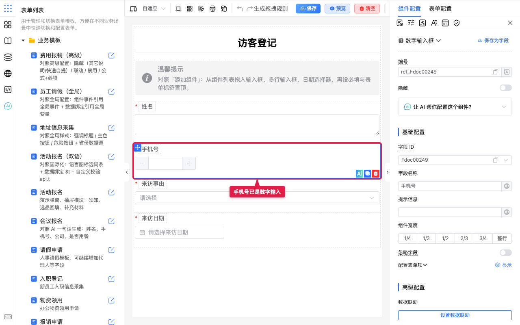This screenshot has height=325, width=520.
Task: Click the edit note icon in toolbar
Action: (x=201, y=9)
